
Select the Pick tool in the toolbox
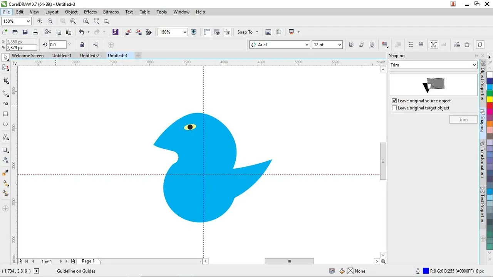pyautogui.click(x=5, y=57)
